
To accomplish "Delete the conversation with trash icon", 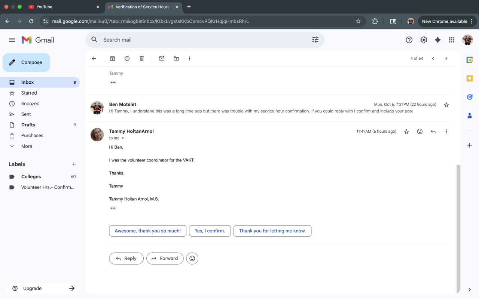I will click(x=141, y=59).
